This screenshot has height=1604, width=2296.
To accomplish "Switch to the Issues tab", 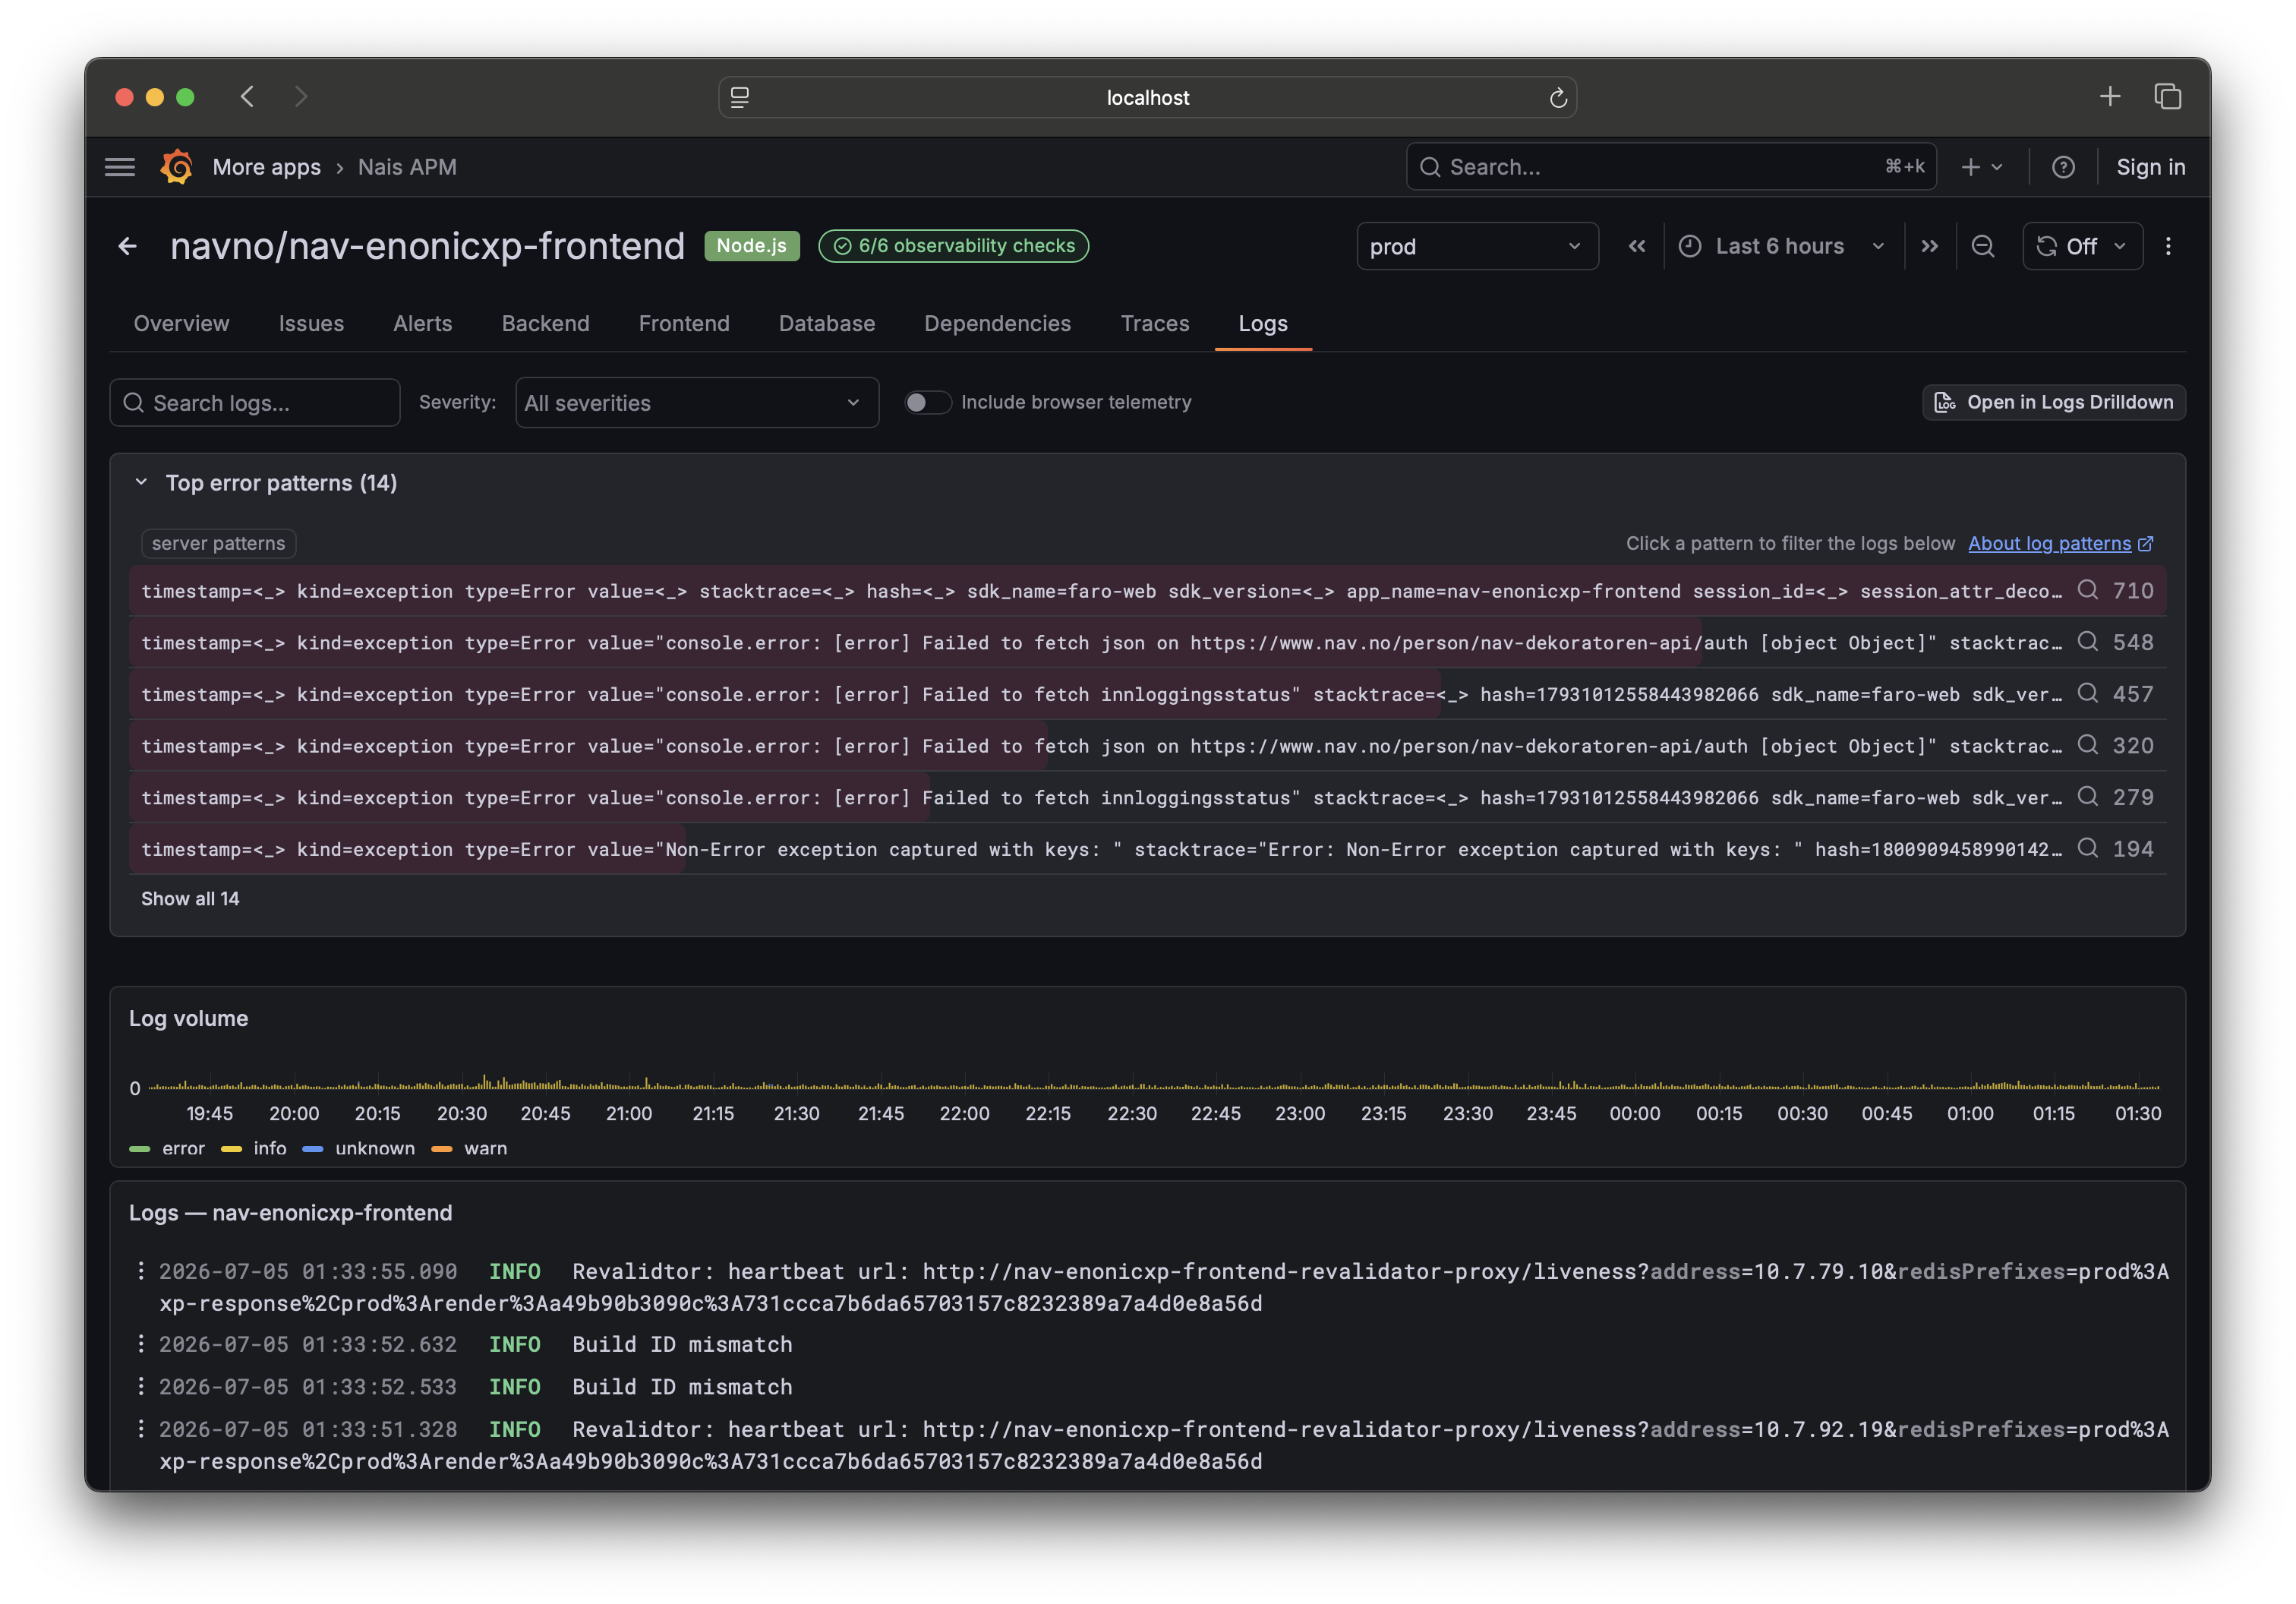I will pyautogui.click(x=311, y=323).
